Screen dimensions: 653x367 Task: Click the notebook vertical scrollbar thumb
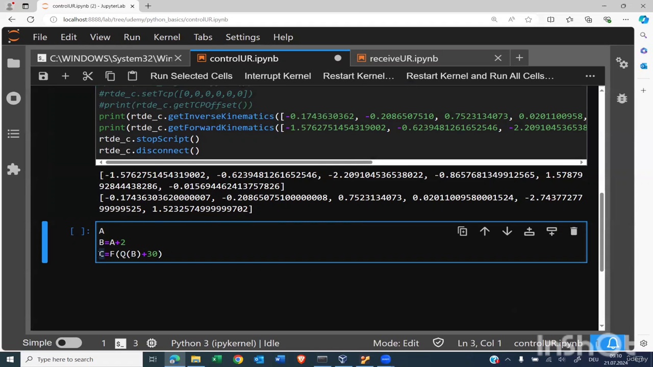coord(601,232)
